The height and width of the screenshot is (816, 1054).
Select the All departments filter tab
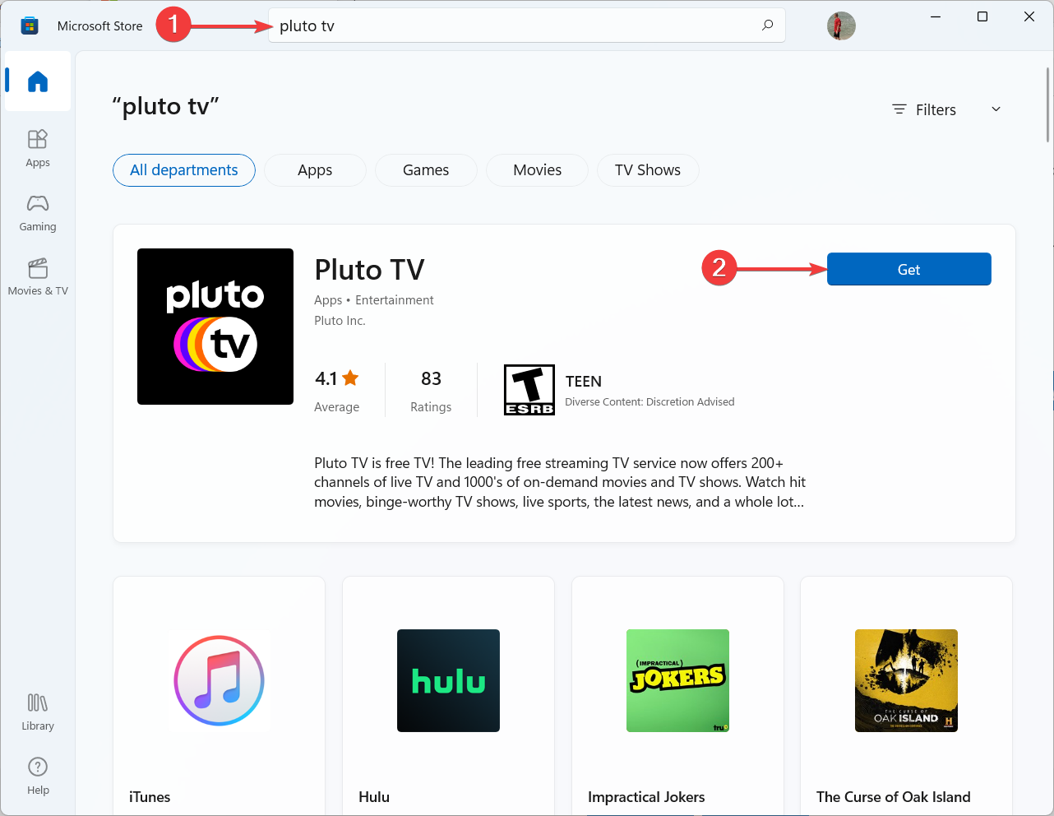click(x=184, y=170)
